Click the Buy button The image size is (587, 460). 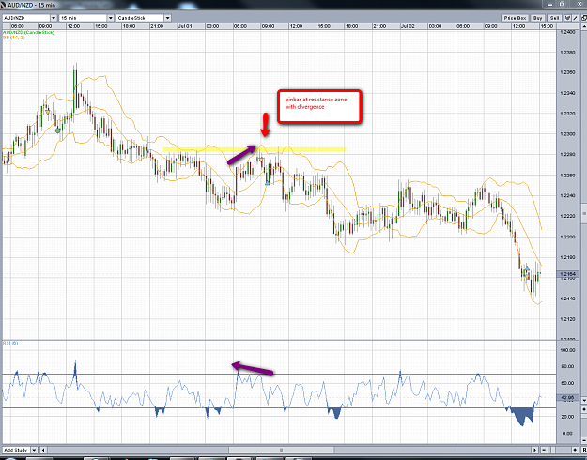pos(537,18)
